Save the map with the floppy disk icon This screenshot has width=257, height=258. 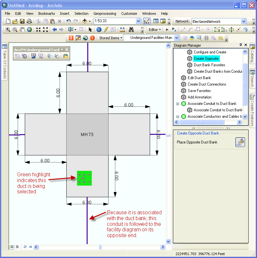pyautogui.click(x=22, y=21)
